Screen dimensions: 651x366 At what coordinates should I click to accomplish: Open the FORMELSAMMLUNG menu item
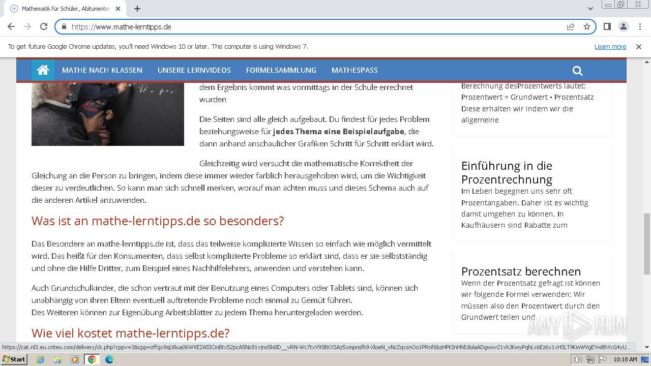pyautogui.click(x=281, y=70)
